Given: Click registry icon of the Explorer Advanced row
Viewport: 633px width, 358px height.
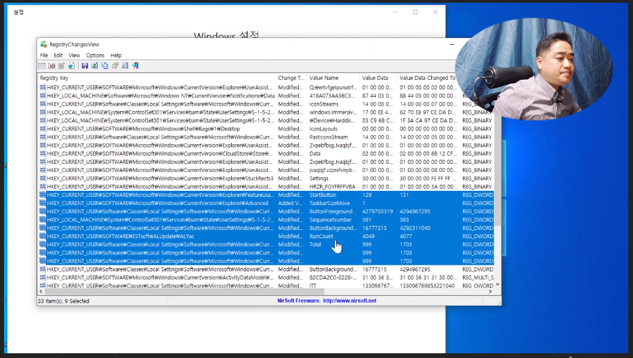Looking at the screenshot, I should tap(43, 203).
